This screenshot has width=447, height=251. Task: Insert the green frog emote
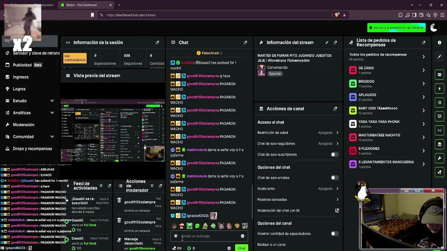(x=190, y=226)
